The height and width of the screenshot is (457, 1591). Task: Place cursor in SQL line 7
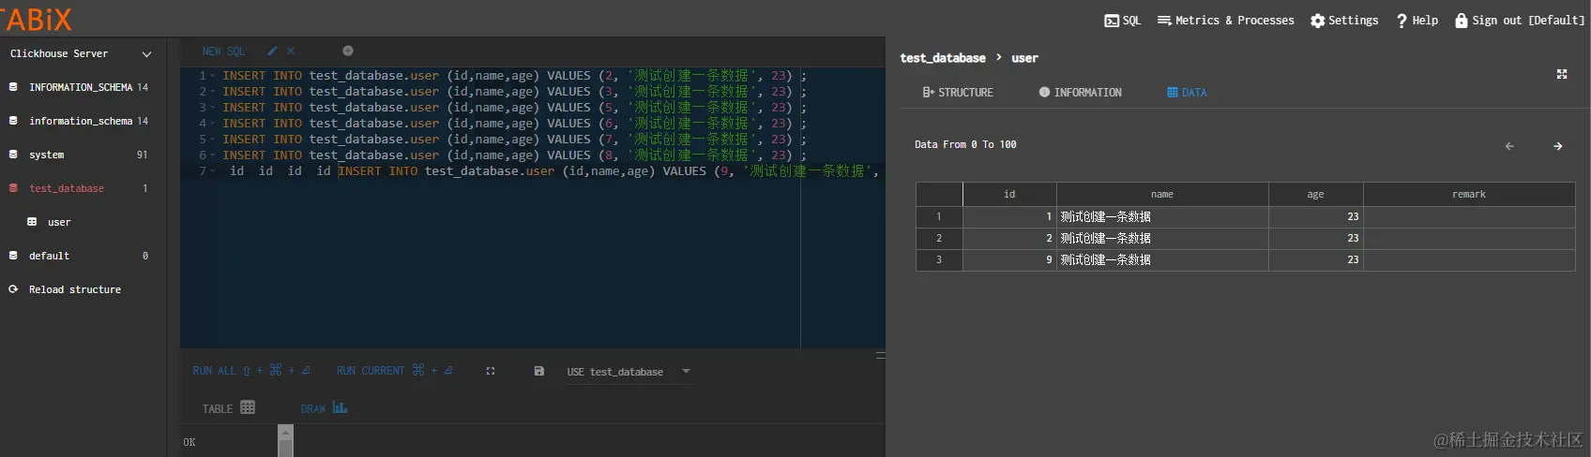[x=553, y=171]
